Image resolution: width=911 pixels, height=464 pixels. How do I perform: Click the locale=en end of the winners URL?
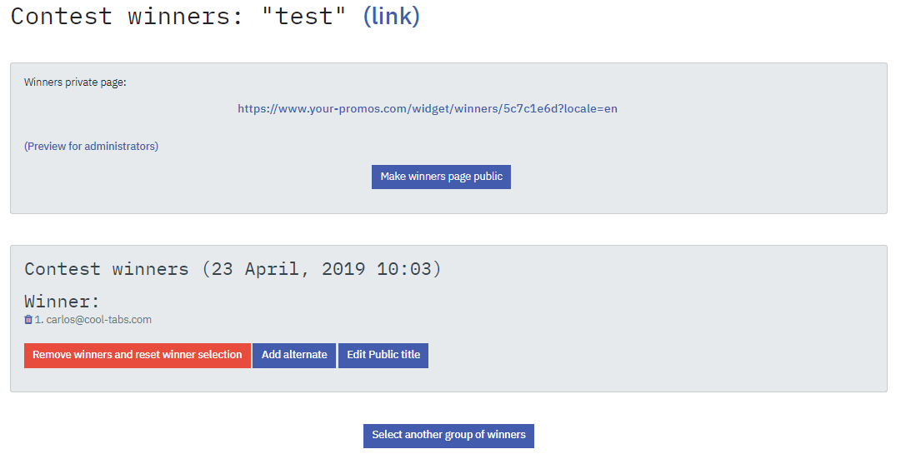coord(590,108)
